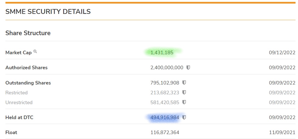This screenshot has height=139, width=298.
Task: Select the Outstanding Shares value 795,102,908
Action: click(165, 83)
